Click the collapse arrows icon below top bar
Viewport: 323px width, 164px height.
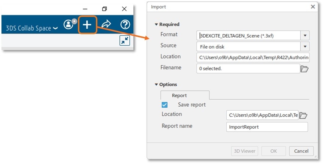[x=125, y=40]
